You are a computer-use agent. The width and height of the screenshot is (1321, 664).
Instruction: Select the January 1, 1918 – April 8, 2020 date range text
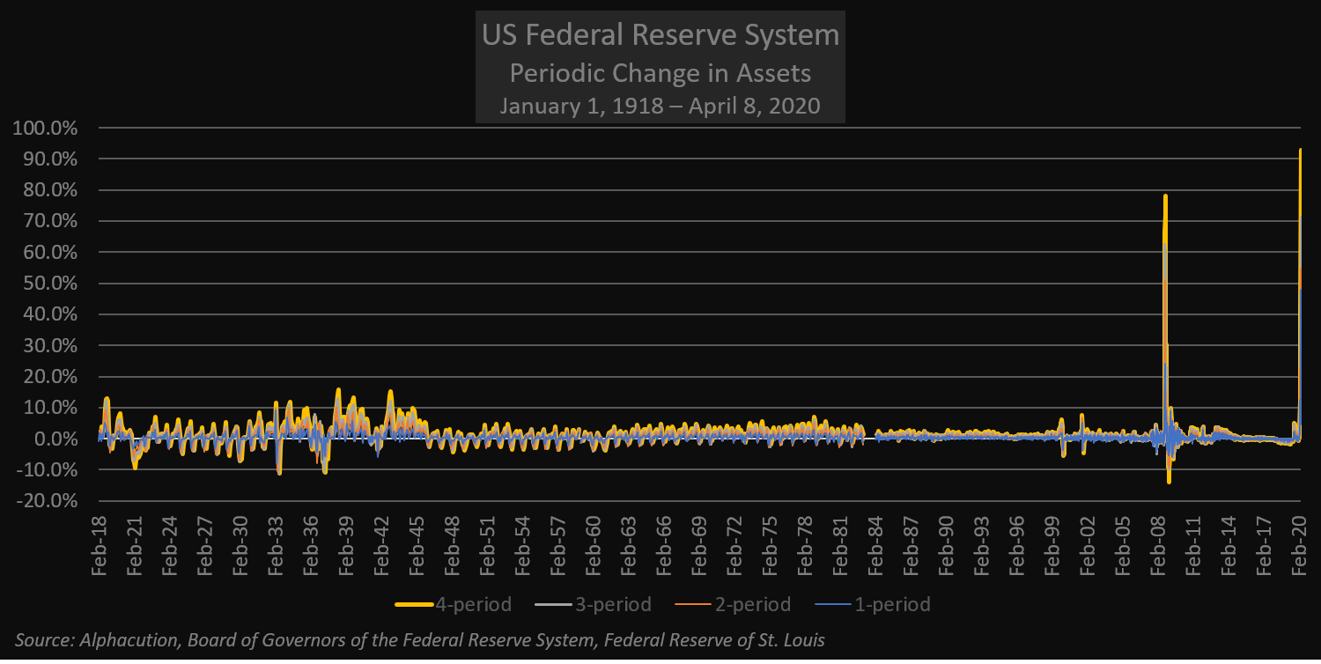point(660,107)
